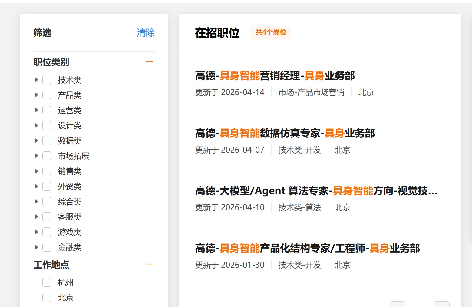The width and height of the screenshot is (472, 307).
Task: Open 大模型/Agent 算法专家 job posting
Action: pos(316,191)
